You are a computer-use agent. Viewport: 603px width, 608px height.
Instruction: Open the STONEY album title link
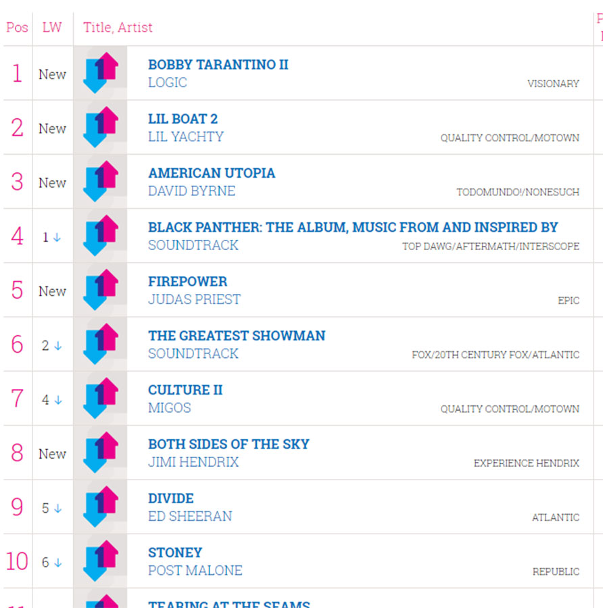point(175,553)
